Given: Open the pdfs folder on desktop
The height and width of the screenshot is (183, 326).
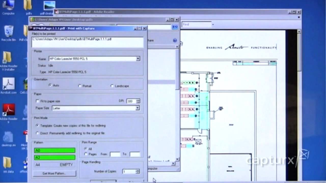Looking at the screenshot, I should click(x=29, y=7).
